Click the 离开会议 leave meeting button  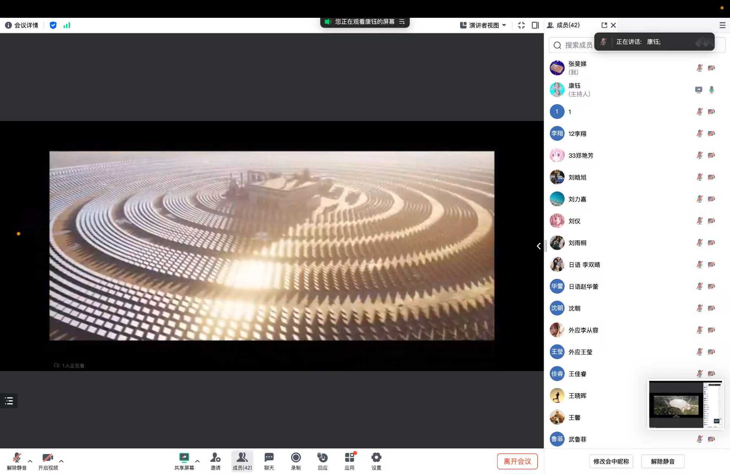tap(517, 461)
